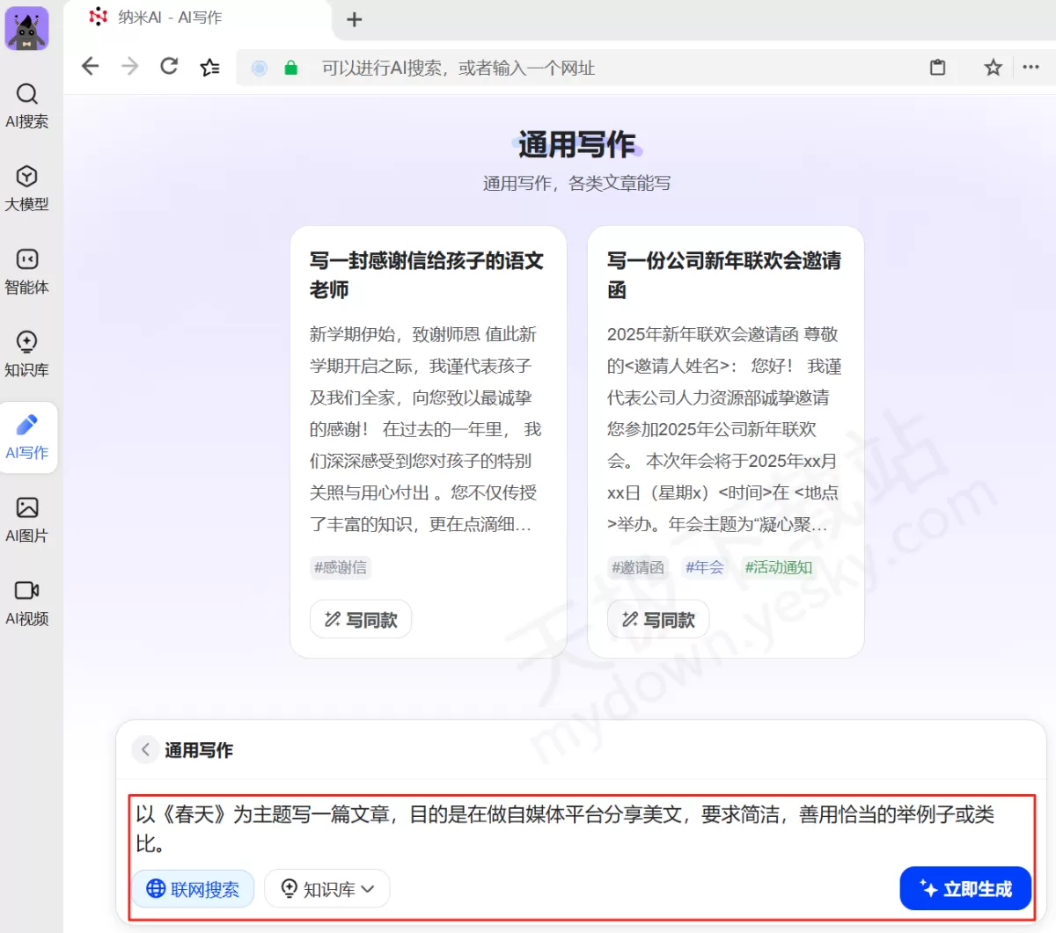Image resolution: width=1056 pixels, height=933 pixels.
Task: Select AI写作 in the sidebar
Action: [27, 437]
